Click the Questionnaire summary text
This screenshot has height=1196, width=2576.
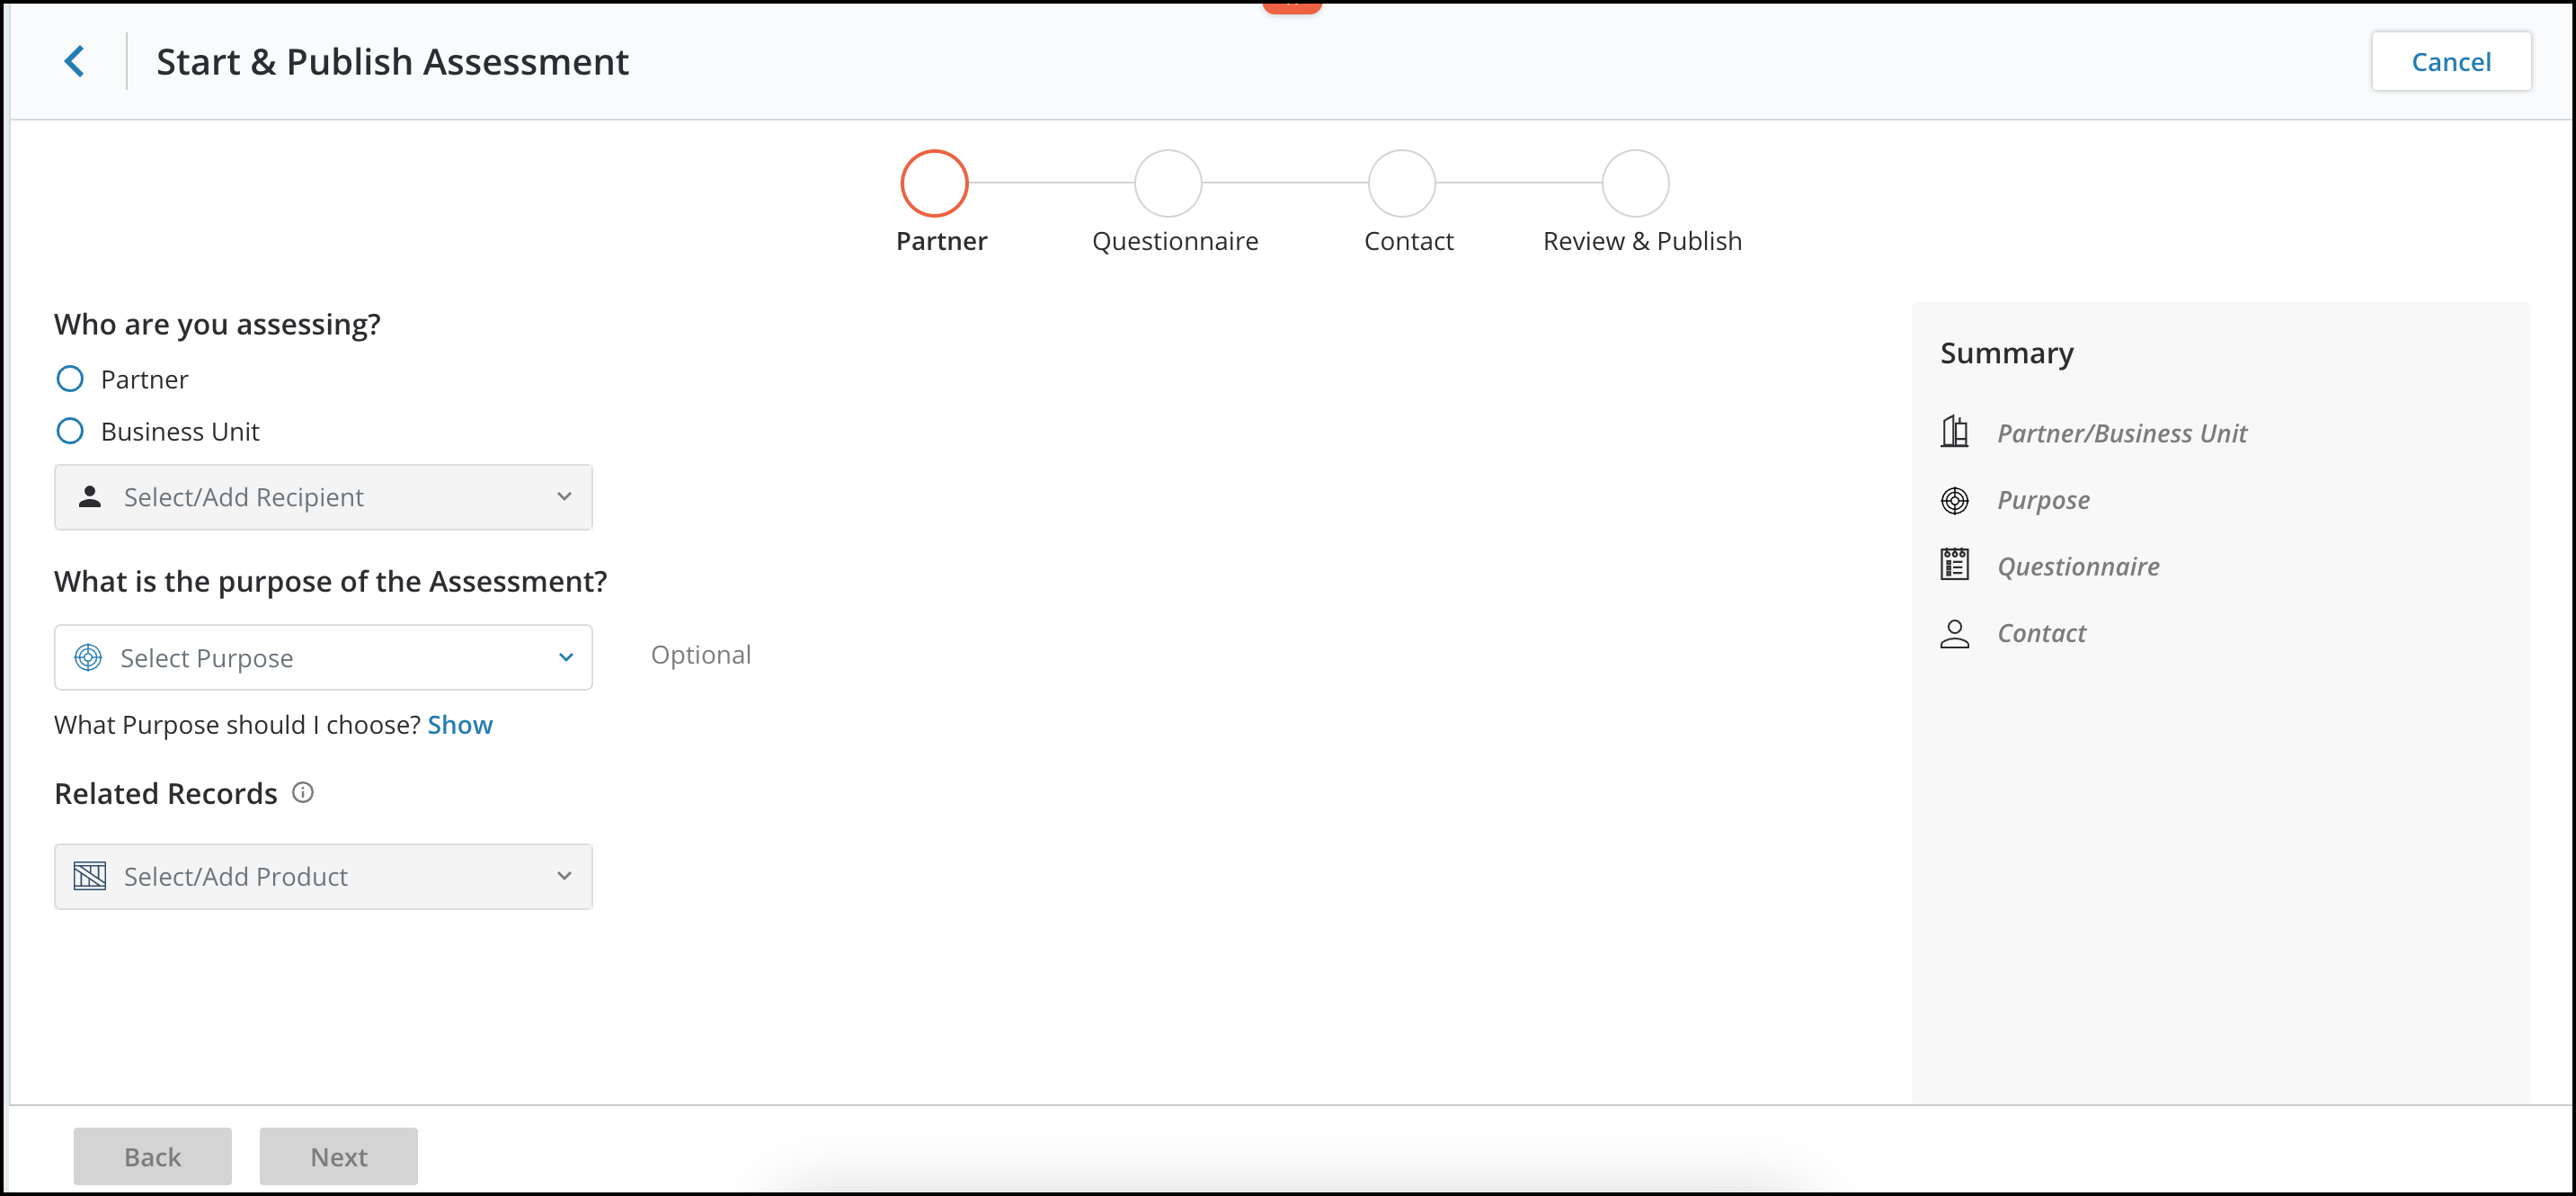click(x=2078, y=567)
